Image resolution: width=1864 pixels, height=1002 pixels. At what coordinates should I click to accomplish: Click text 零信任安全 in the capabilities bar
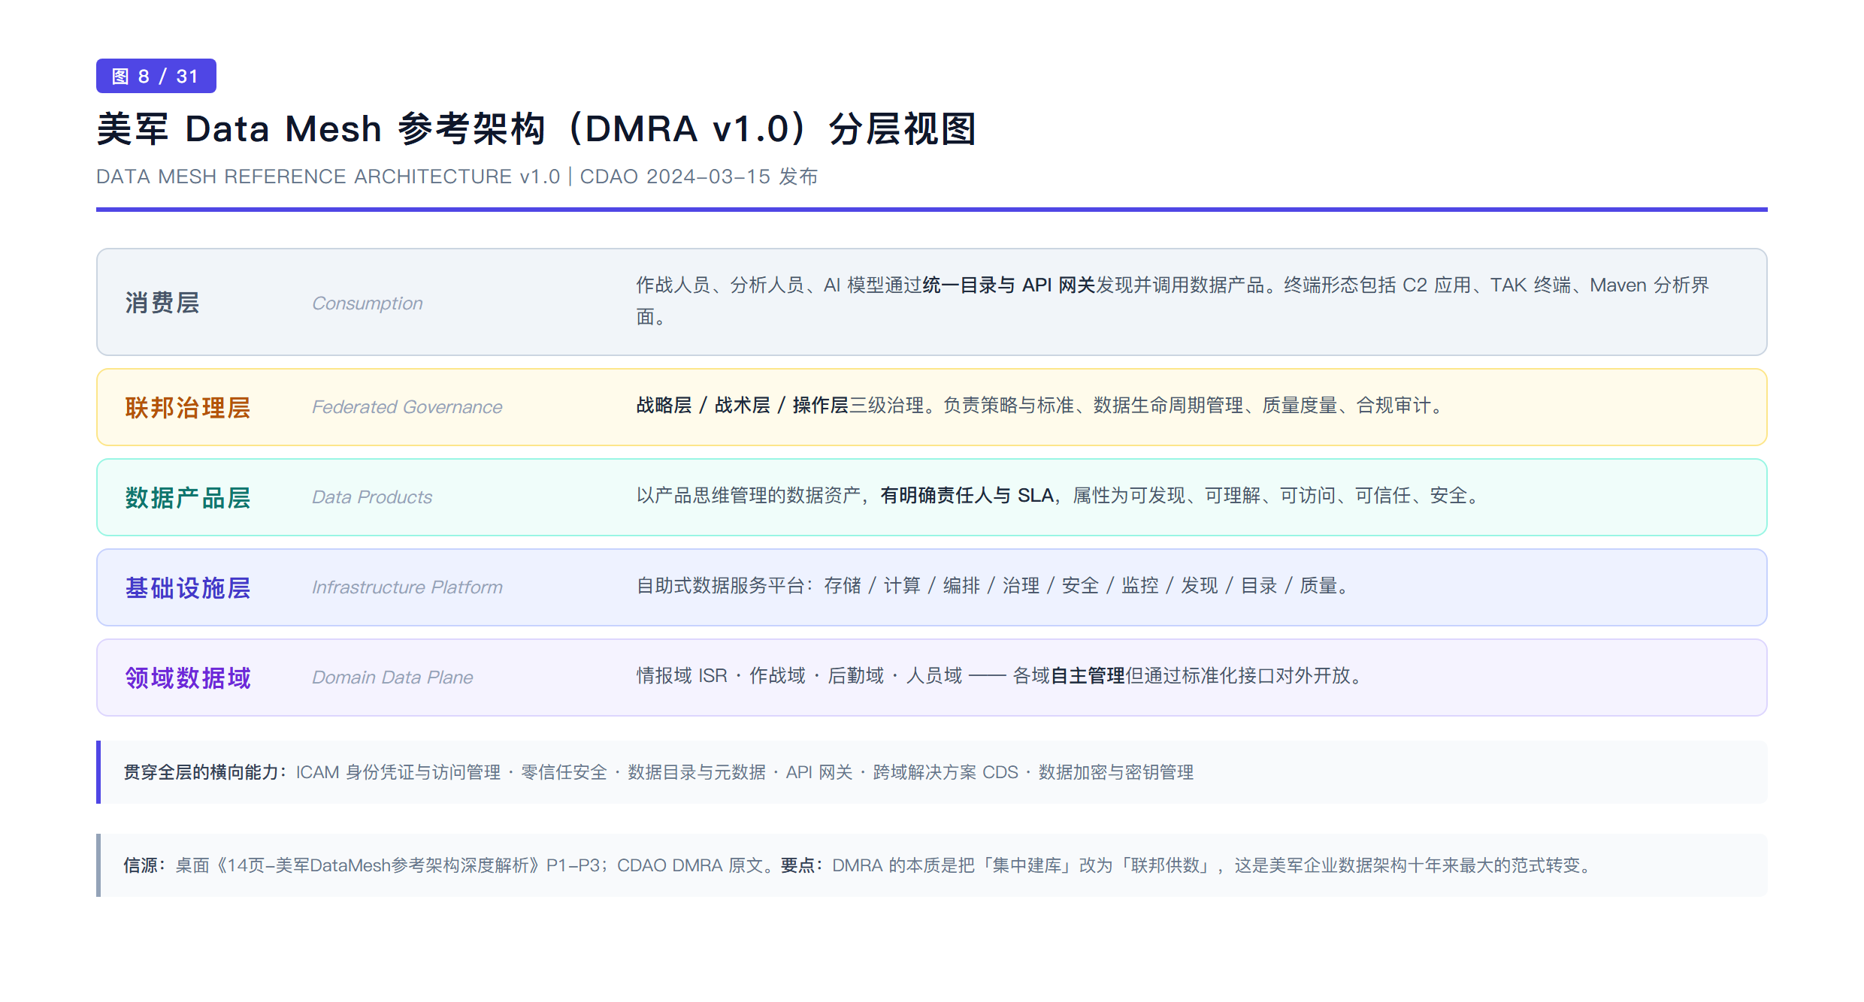tap(564, 772)
